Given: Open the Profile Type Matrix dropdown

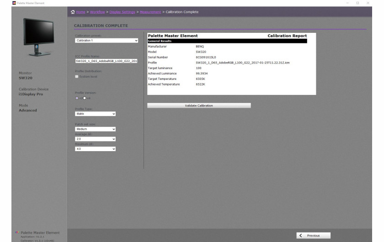Looking at the screenshot, I should [95, 114].
